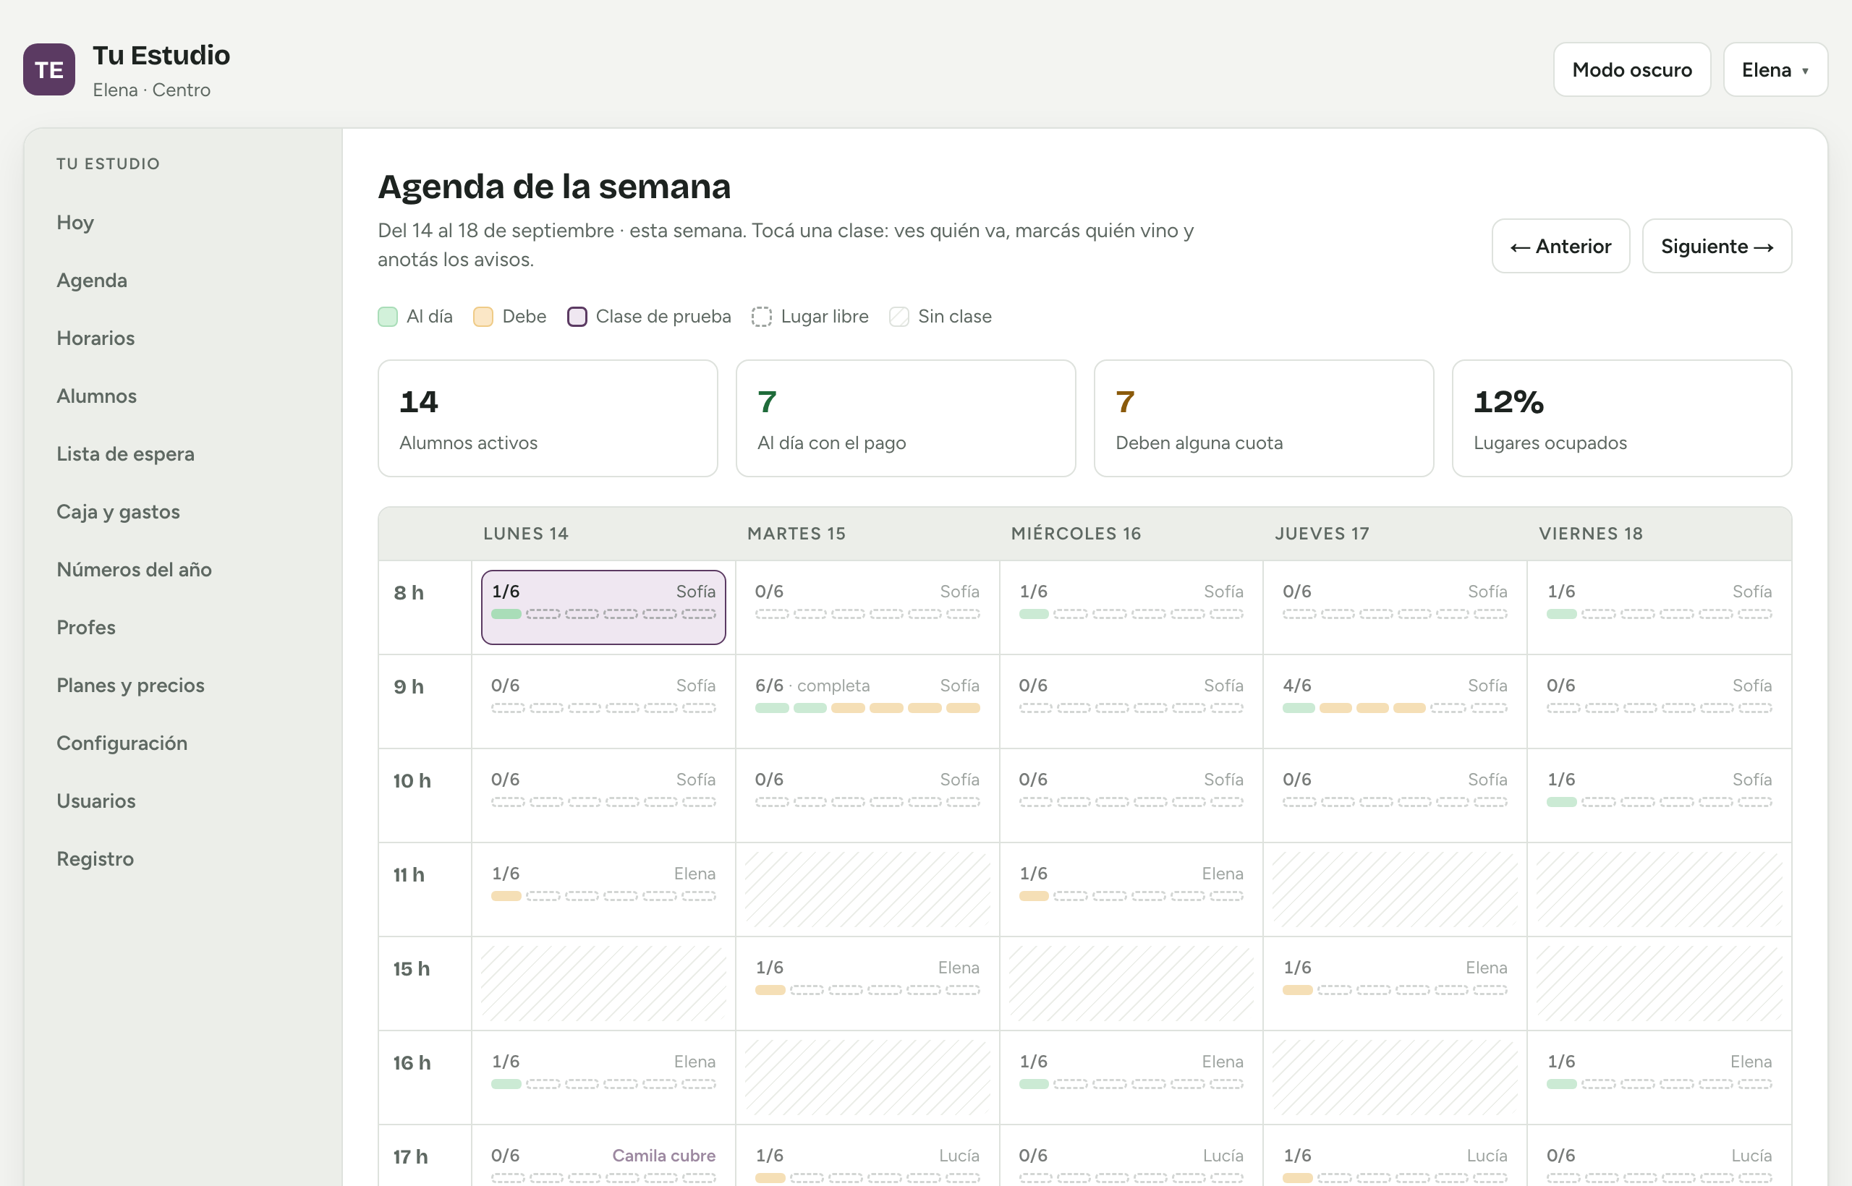Open Miércoles 16 h class with Elena

pyautogui.click(x=1131, y=1077)
